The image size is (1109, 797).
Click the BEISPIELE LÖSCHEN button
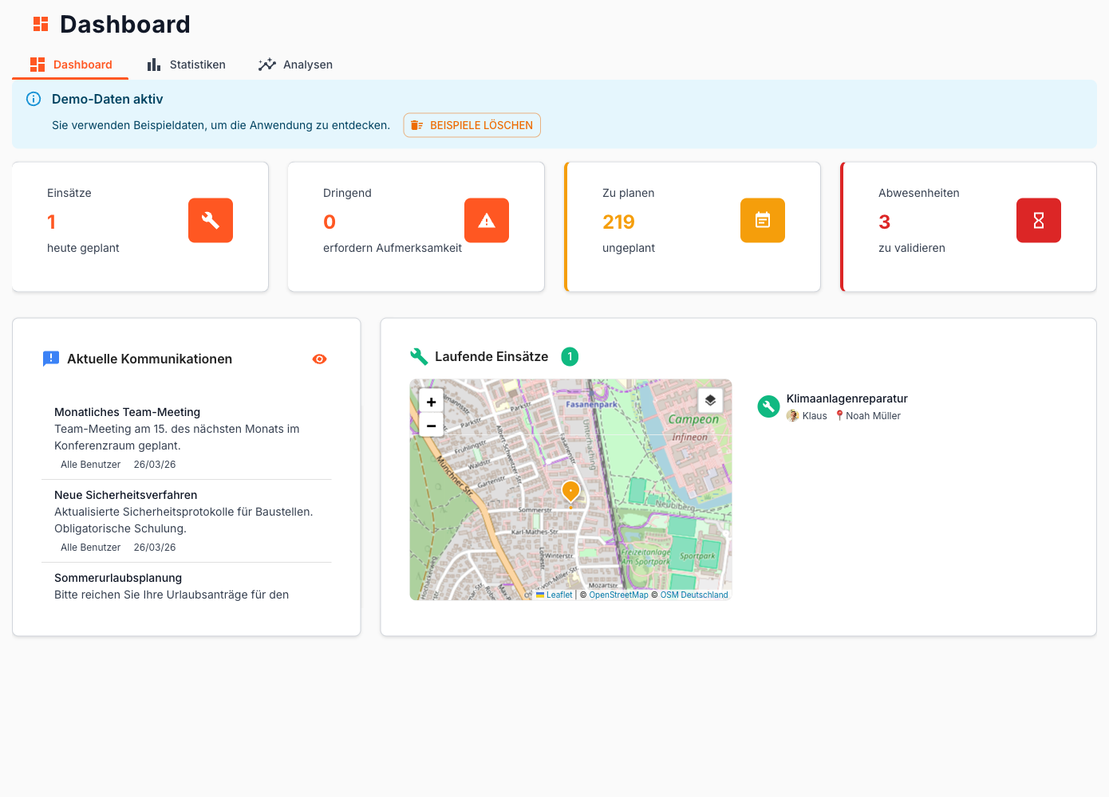(x=472, y=125)
